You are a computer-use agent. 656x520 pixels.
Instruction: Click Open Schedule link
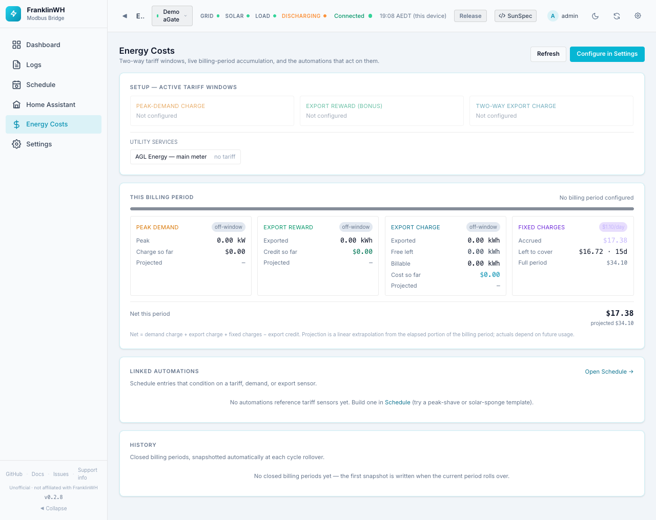609,372
